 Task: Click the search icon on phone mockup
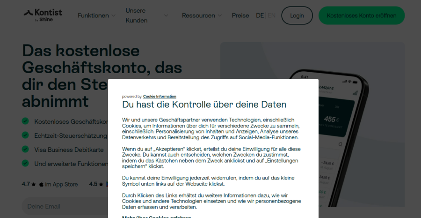click(340, 144)
